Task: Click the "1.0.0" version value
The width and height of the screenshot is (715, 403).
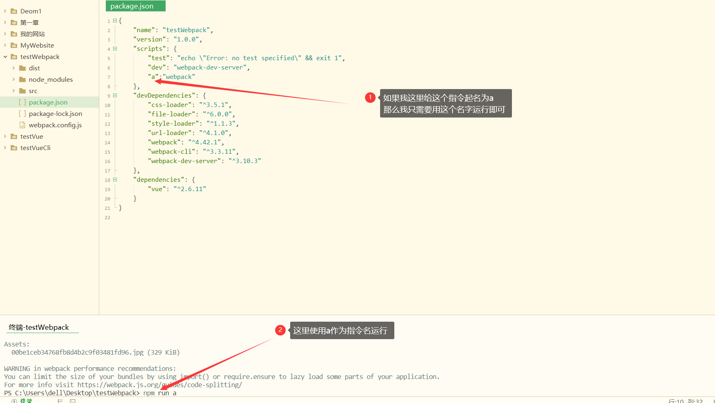Action: [186, 39]
